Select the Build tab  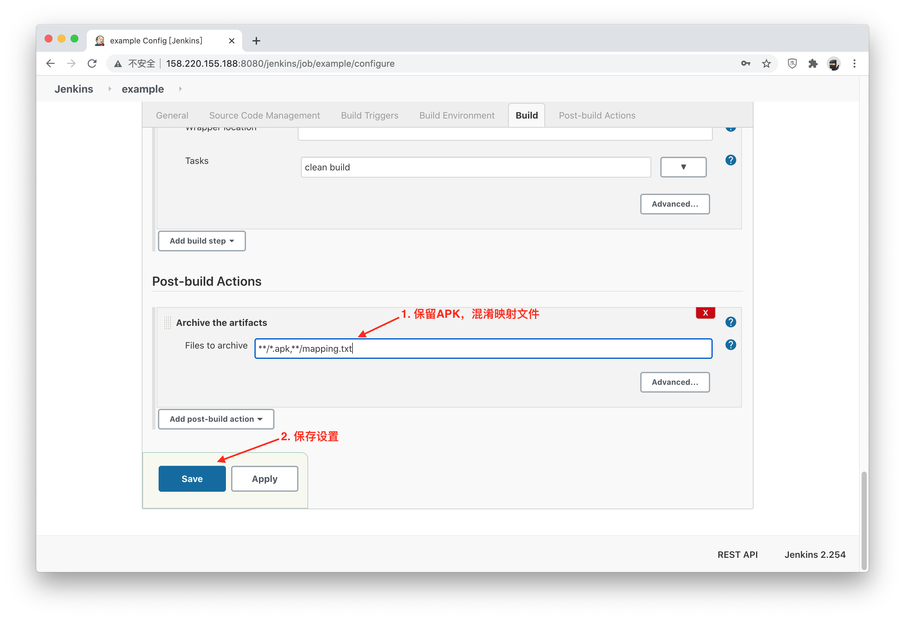tap(527, 115)
